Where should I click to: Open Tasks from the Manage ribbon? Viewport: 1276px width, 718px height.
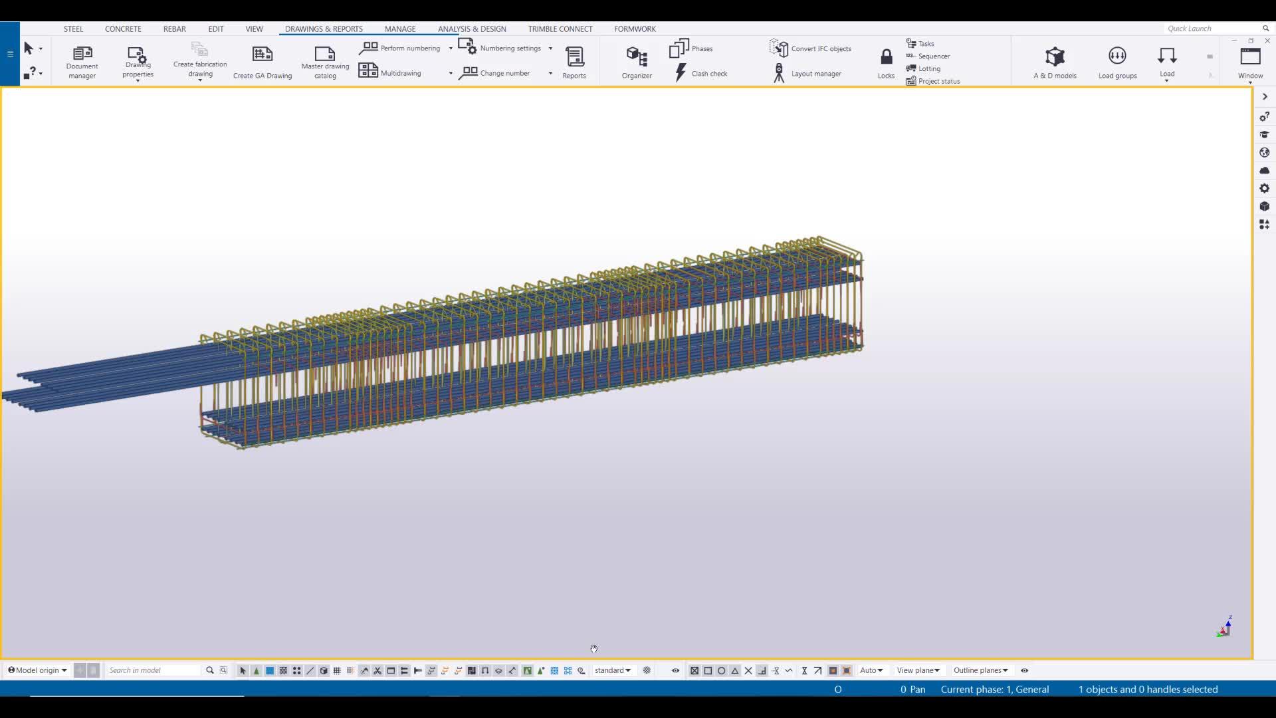(925, 43)
